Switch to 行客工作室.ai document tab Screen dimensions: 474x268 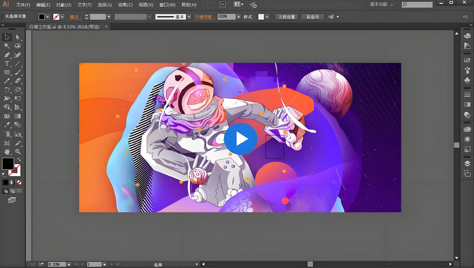pos(64,27)
